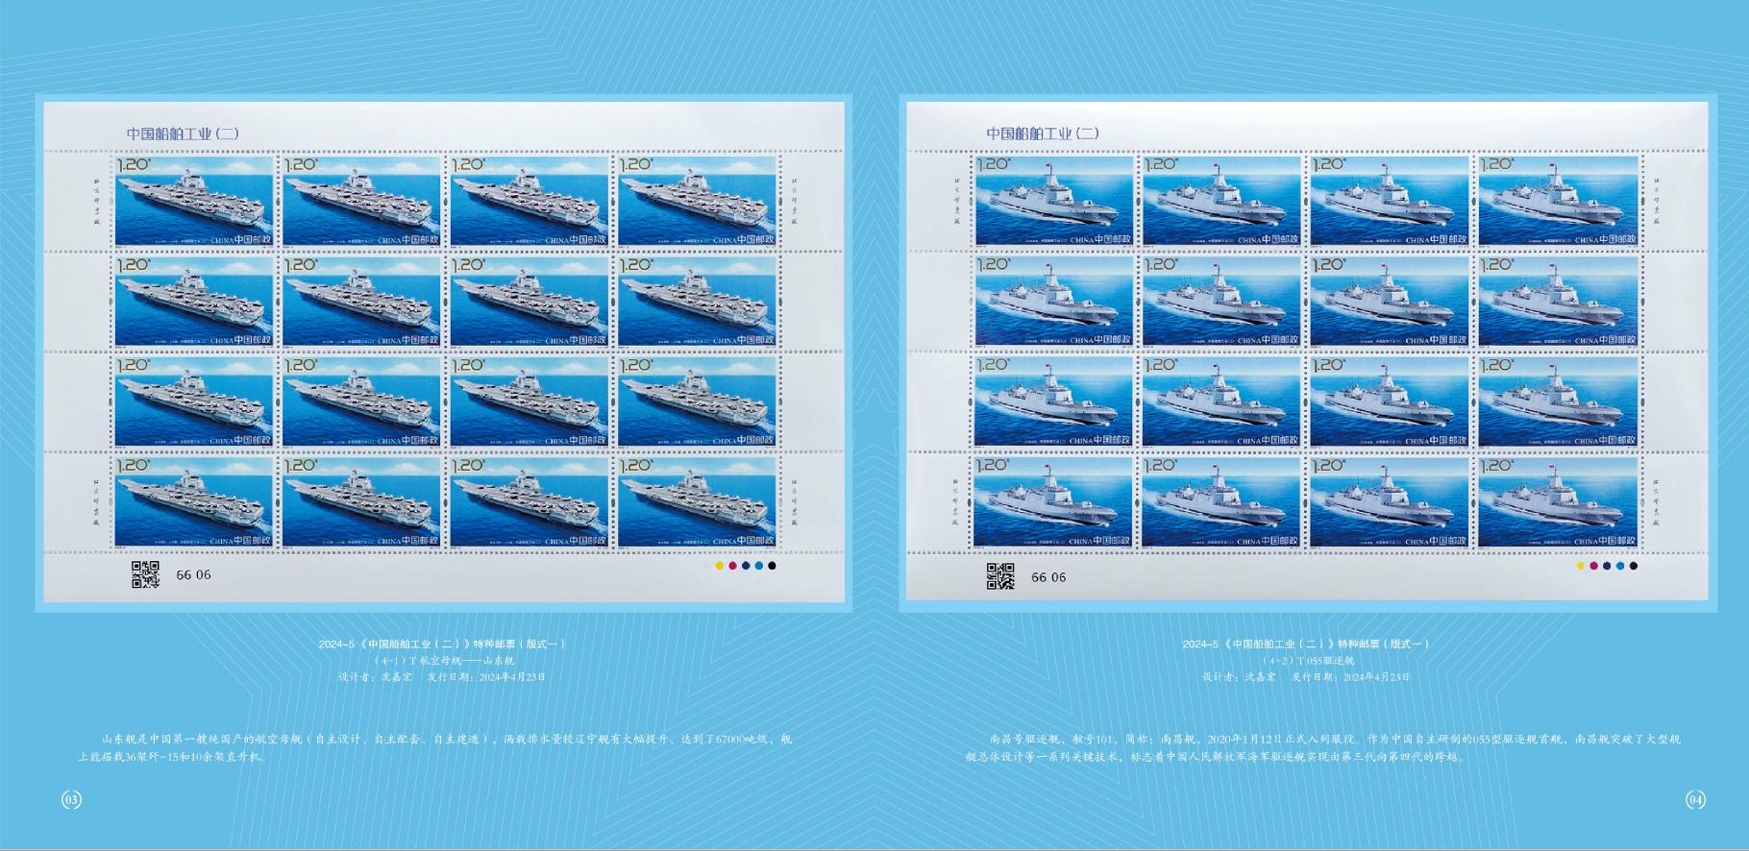Click the QR code on the left stamp sheet

(145, 574)
